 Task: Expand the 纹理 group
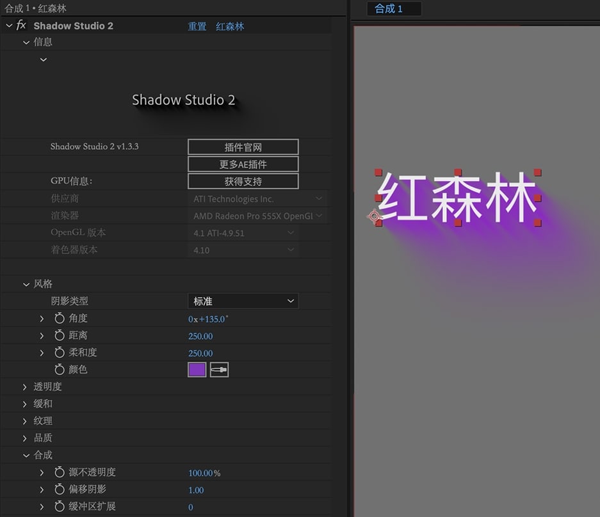point(25,421)
